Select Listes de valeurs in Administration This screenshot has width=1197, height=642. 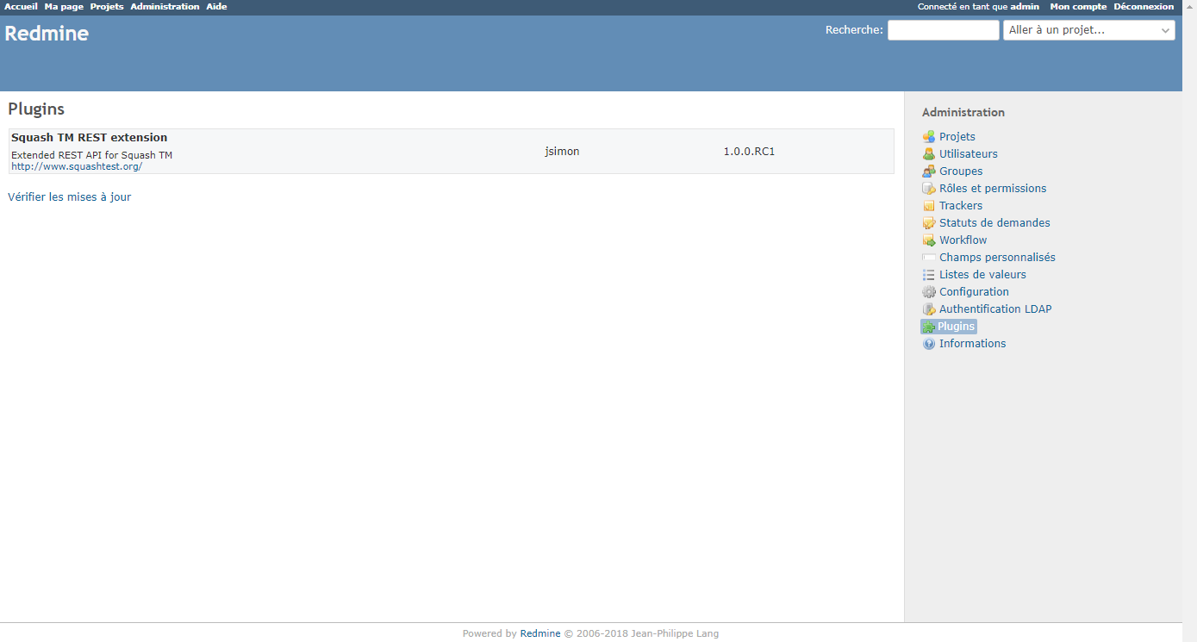point(982,274)
